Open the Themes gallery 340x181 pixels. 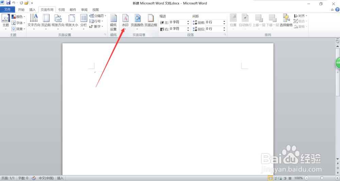(x=6, y=22)
